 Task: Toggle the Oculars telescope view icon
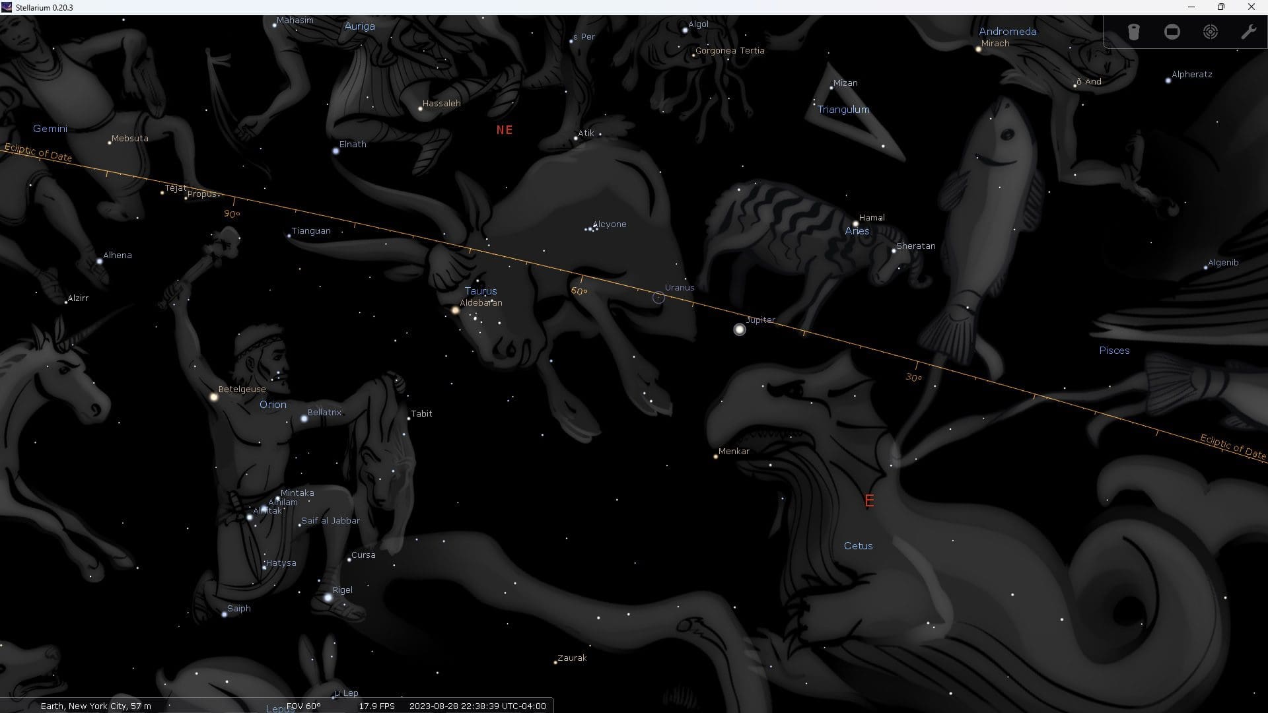(x=1134, y=32)
